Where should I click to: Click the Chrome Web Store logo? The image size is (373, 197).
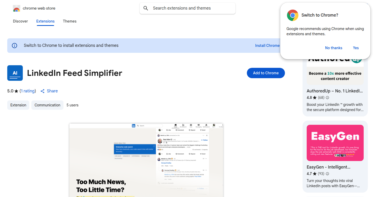click(17, 8)
